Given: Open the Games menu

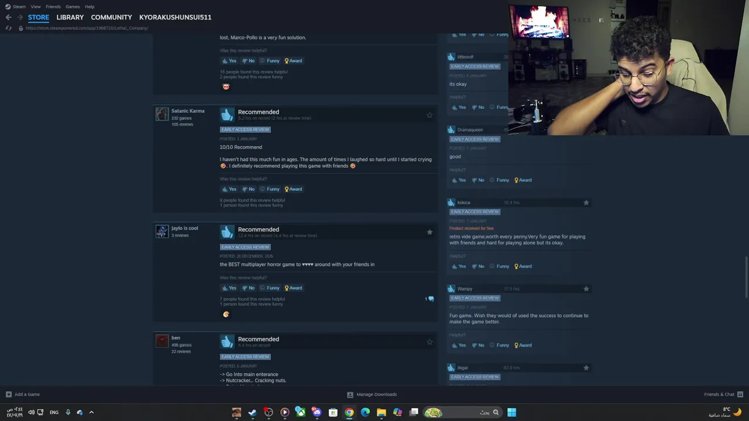Looking at the screenshot, I should pos(73,6).
